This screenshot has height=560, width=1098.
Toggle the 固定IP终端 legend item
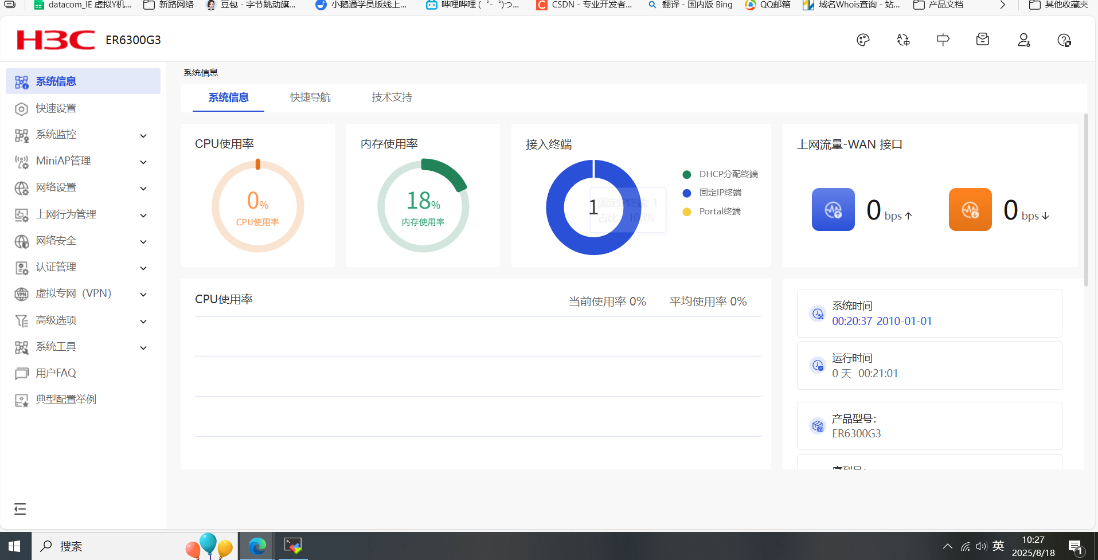click(687, 193)
